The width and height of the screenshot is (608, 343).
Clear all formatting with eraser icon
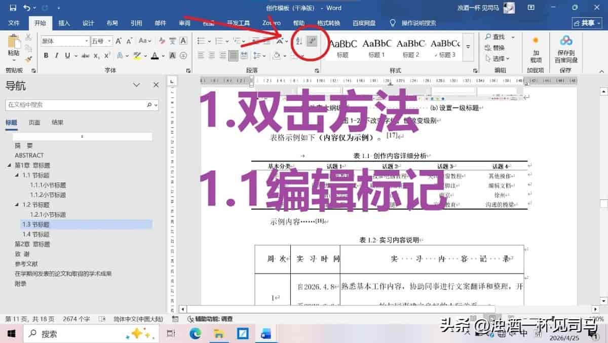[161, 41]
